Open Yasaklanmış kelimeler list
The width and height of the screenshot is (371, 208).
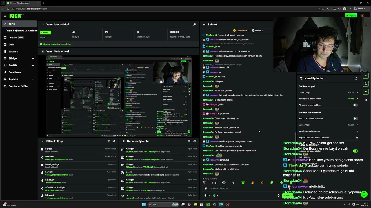(x=328, y=131)
